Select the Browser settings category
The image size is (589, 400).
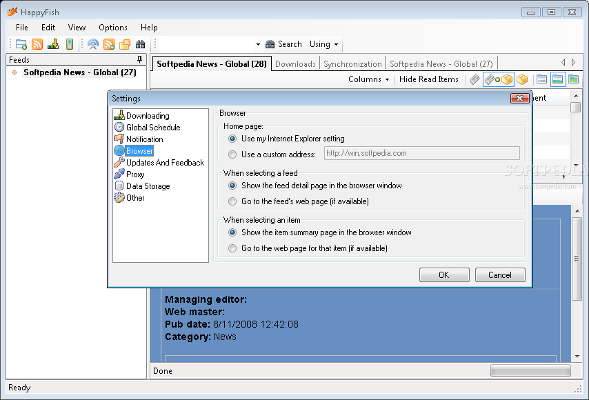139,150
